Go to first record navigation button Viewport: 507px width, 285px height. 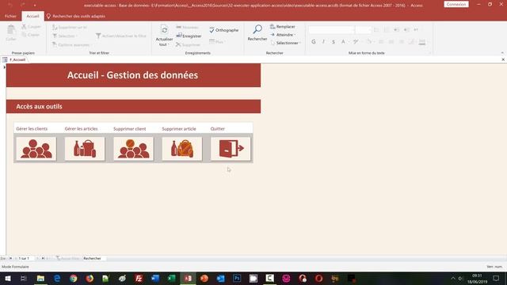click(x=10, y=258)
